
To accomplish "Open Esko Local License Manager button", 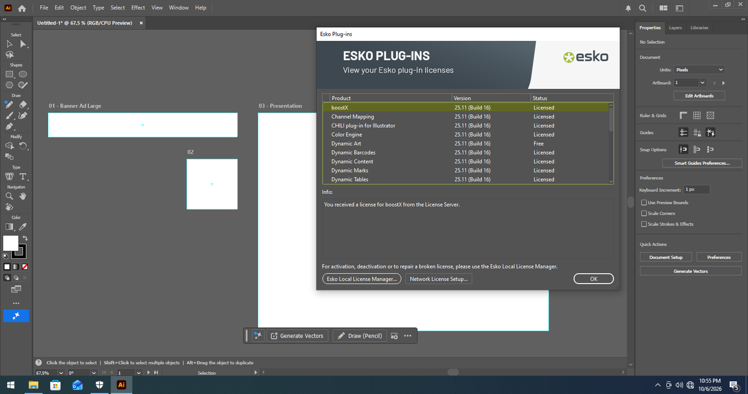I will coord(362,279).
